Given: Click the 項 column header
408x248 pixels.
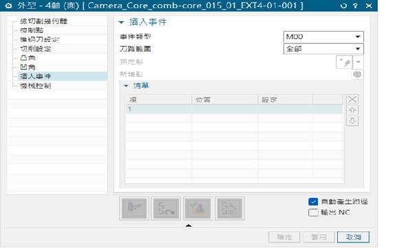Looking at the screenshot, I should tap(158, 100).
